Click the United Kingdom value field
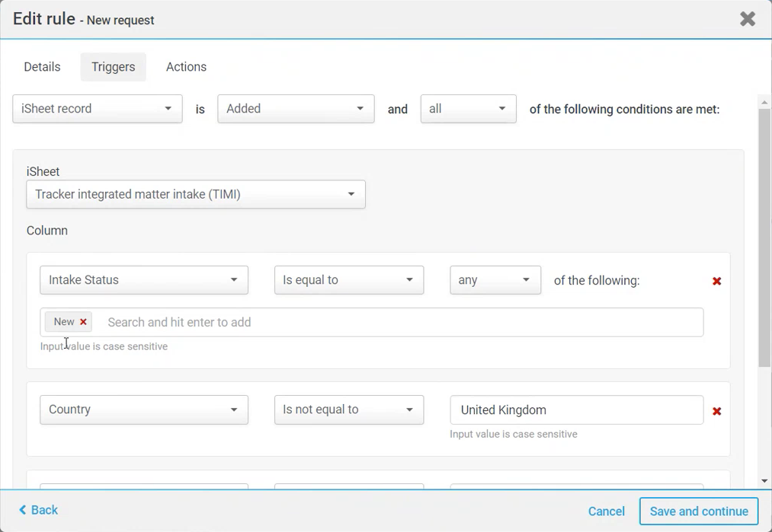This screenshot has width=772, height=532. pyautogui.click(x=576, y=410)
